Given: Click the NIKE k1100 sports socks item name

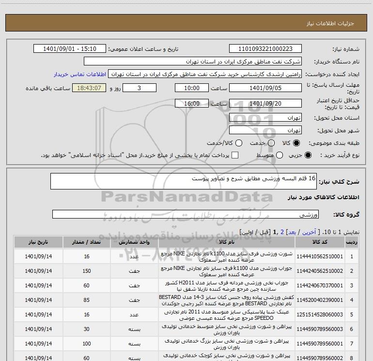Looking at the screenshot, I should tap(227, 271).
